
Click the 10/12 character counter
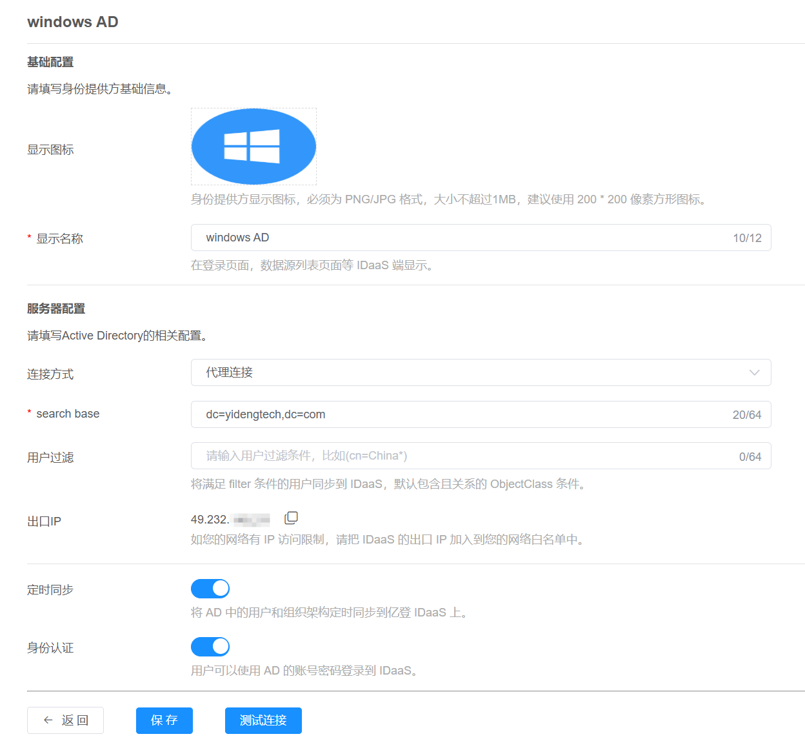(x=747, y=238)
